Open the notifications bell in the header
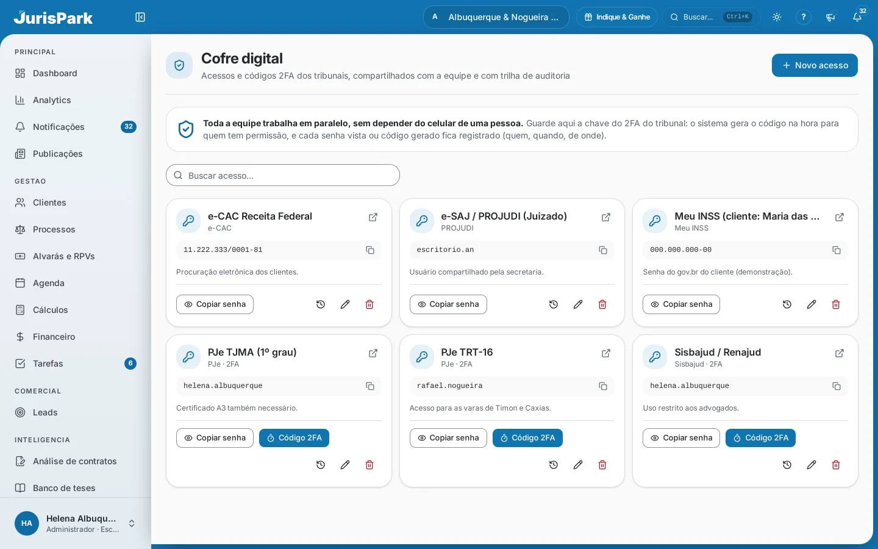Image resolution: width=878 pixels, height=549 pixels. click(x=857, y=17)
